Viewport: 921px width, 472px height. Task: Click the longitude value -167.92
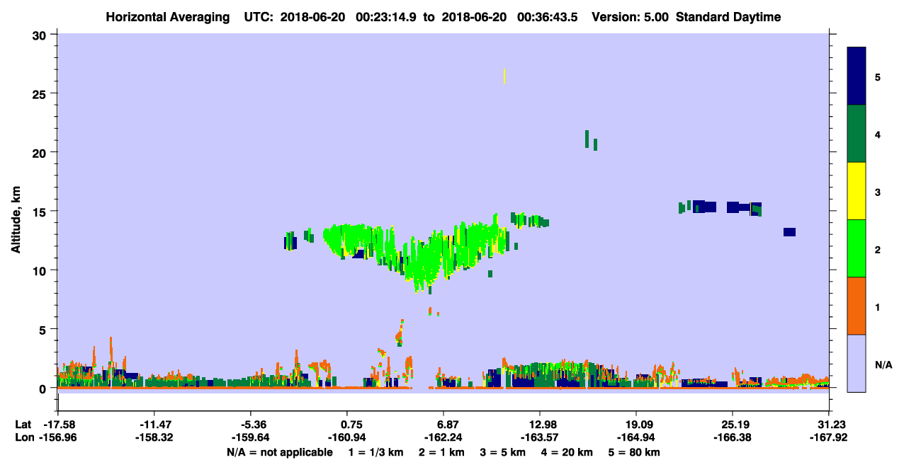pos(829,437)
